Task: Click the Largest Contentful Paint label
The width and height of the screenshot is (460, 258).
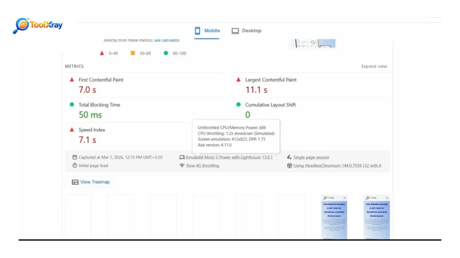Action: coord(271,80)
